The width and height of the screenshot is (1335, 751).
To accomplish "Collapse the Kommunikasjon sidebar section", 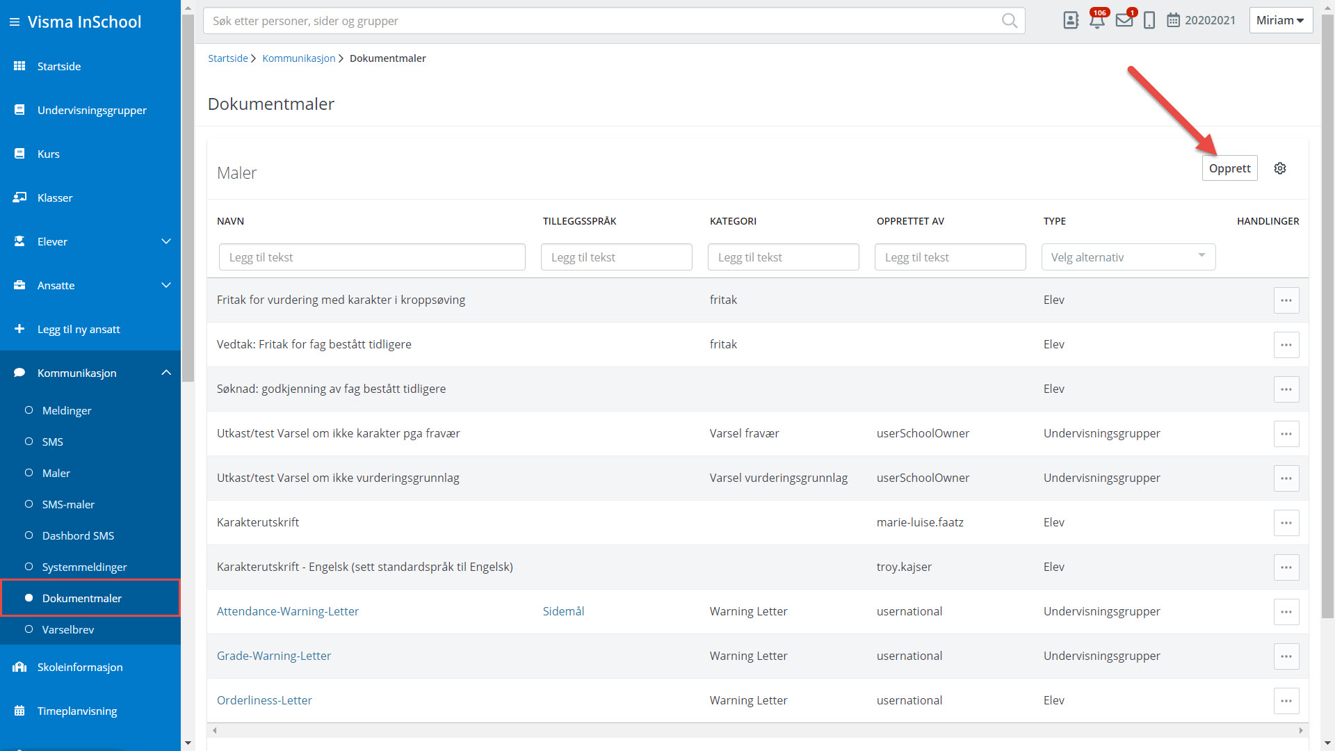I will [x=166, y=373].
